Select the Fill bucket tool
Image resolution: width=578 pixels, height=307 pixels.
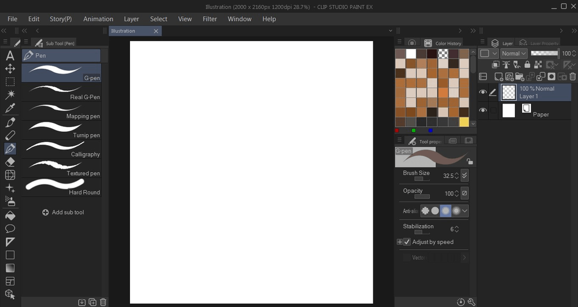(10, 216)
